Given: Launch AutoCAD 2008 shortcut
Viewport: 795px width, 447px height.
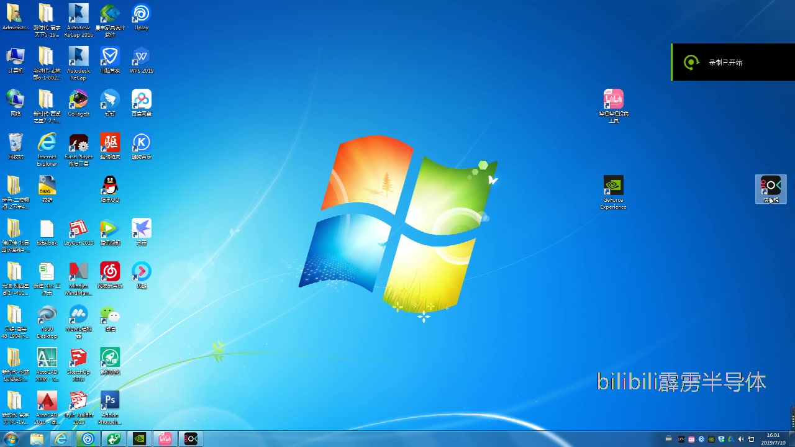Looking at the screenshot, I should pos(47,364).
